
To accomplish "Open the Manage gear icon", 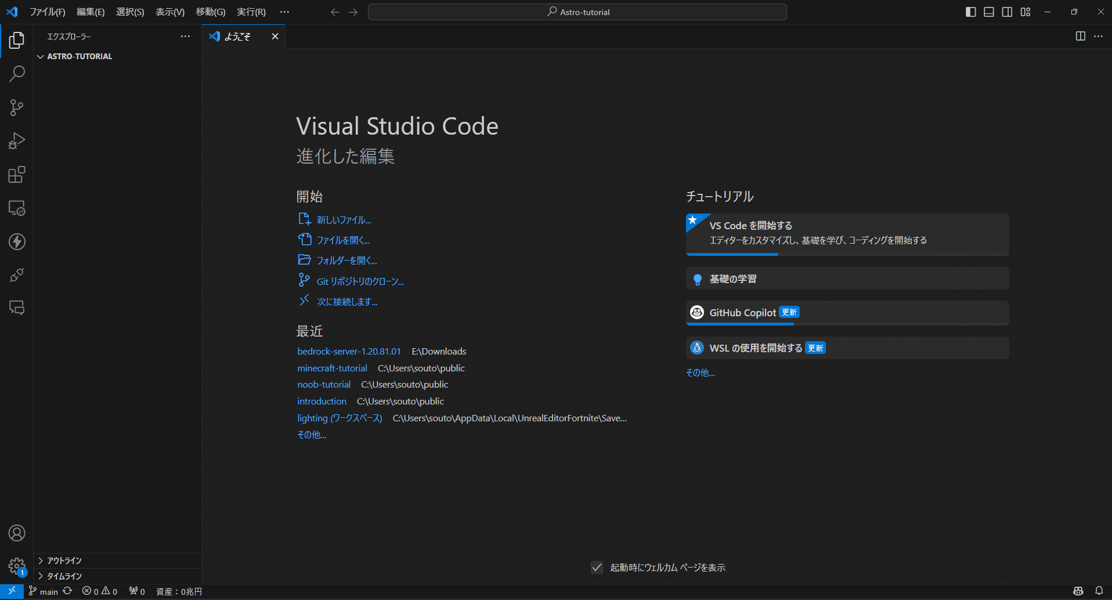I will click(17, 566).
